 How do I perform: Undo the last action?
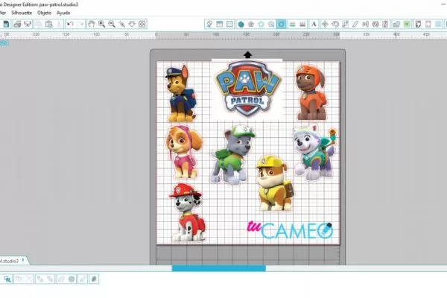point(70,25)
